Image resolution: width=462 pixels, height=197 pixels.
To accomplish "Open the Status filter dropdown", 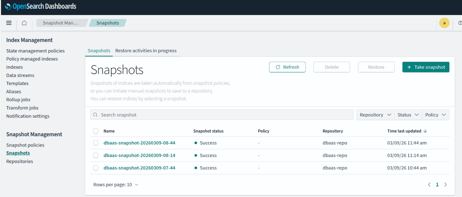I will [x=408, y=115].
